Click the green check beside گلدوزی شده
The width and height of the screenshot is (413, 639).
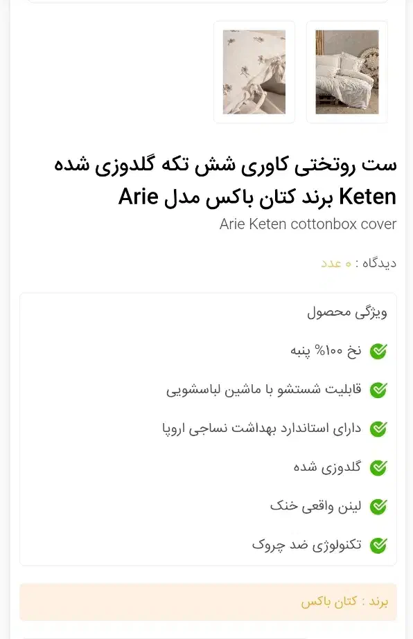pyautogui.click(x=378, y=468)
